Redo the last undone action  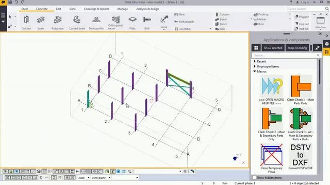(x=23, y=2)
